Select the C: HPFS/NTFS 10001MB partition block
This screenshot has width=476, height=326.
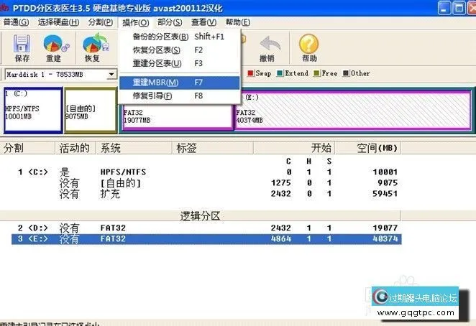pyautogui.click(x=33, y=110)
